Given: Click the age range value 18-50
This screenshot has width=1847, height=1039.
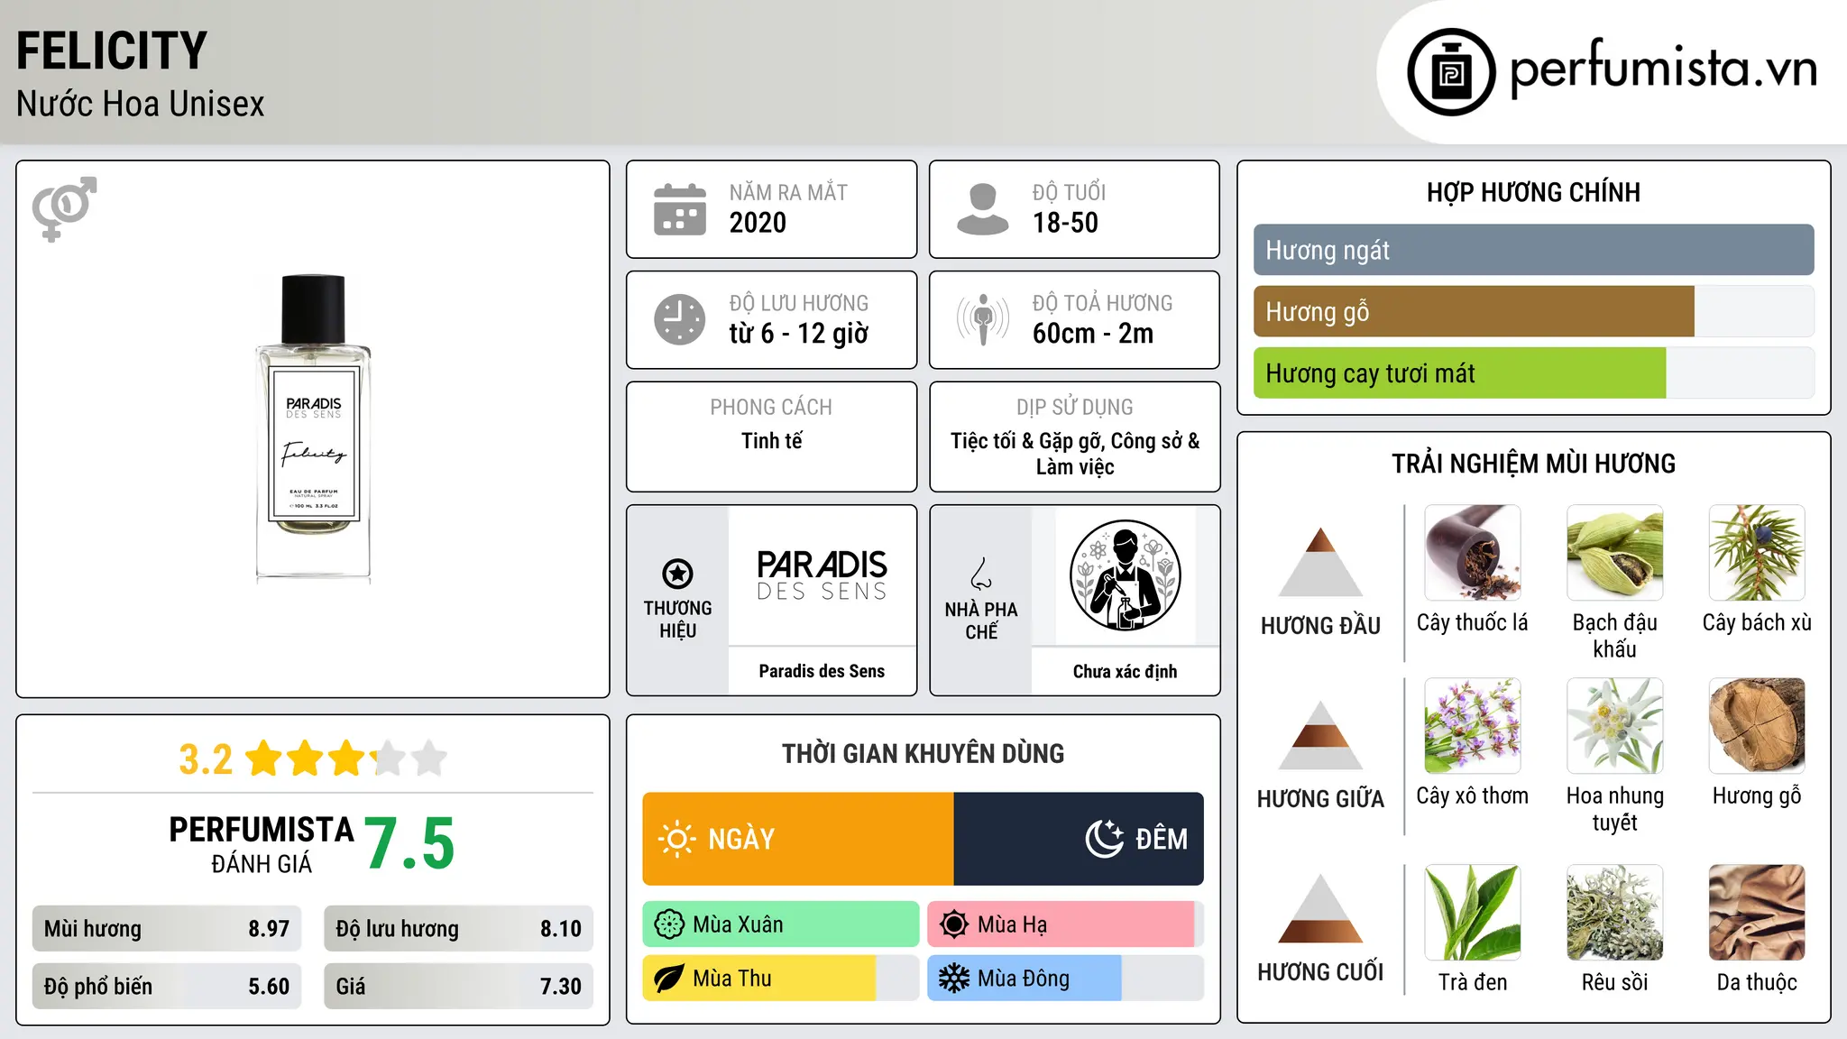Looking at the screenshot, I should pos(1065,223).
